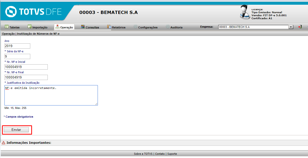Click the Relatórios clipboard icon
This screenshot has height=158, width=308.
(109, 27)
